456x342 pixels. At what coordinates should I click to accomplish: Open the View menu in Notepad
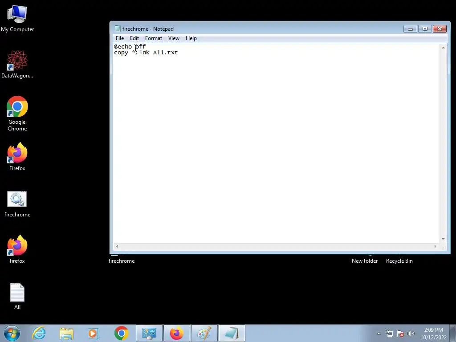[174, 38]
